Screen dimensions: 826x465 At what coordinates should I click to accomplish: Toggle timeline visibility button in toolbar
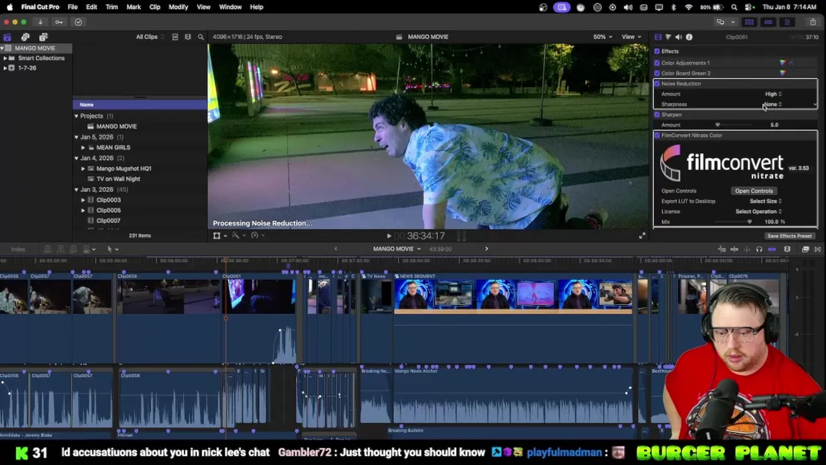point(768,22)
